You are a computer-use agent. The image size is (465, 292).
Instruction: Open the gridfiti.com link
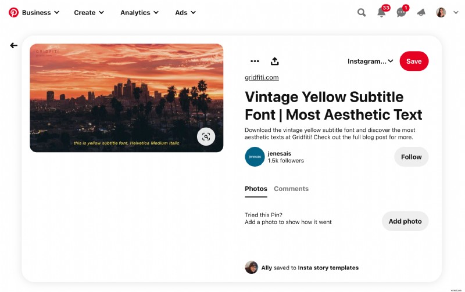tap(262, 77)
